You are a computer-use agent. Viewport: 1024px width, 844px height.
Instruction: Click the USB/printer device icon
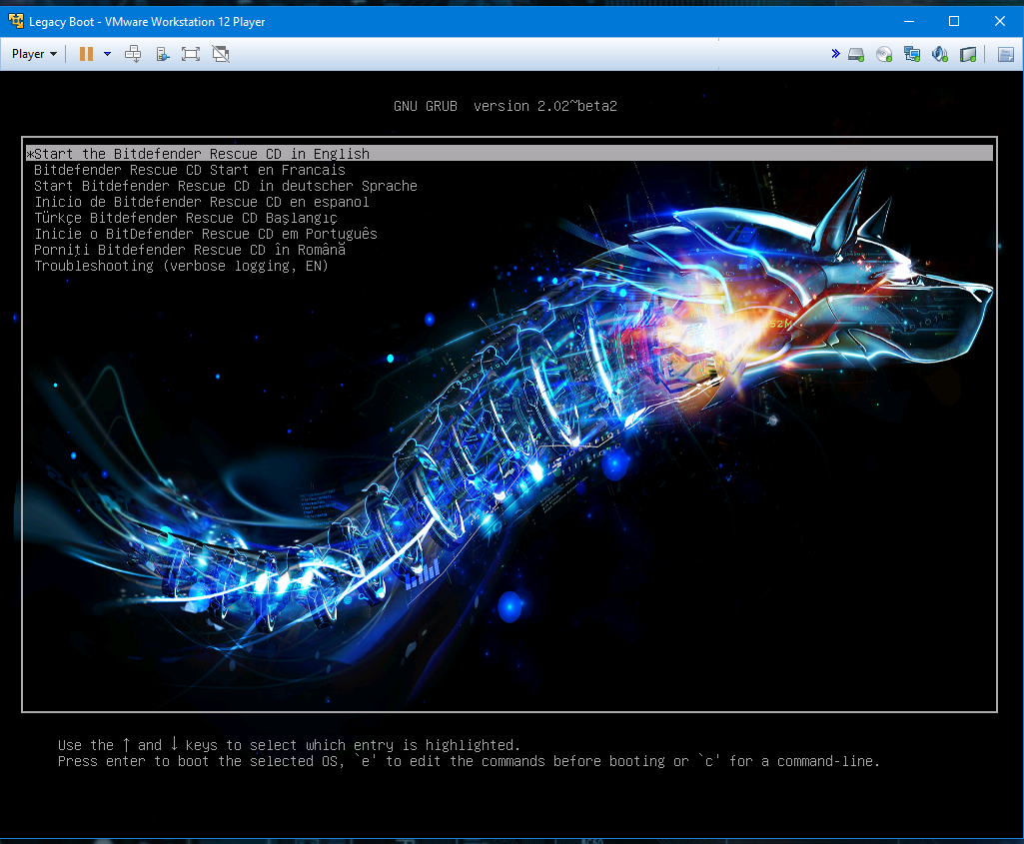pos(968,54)
